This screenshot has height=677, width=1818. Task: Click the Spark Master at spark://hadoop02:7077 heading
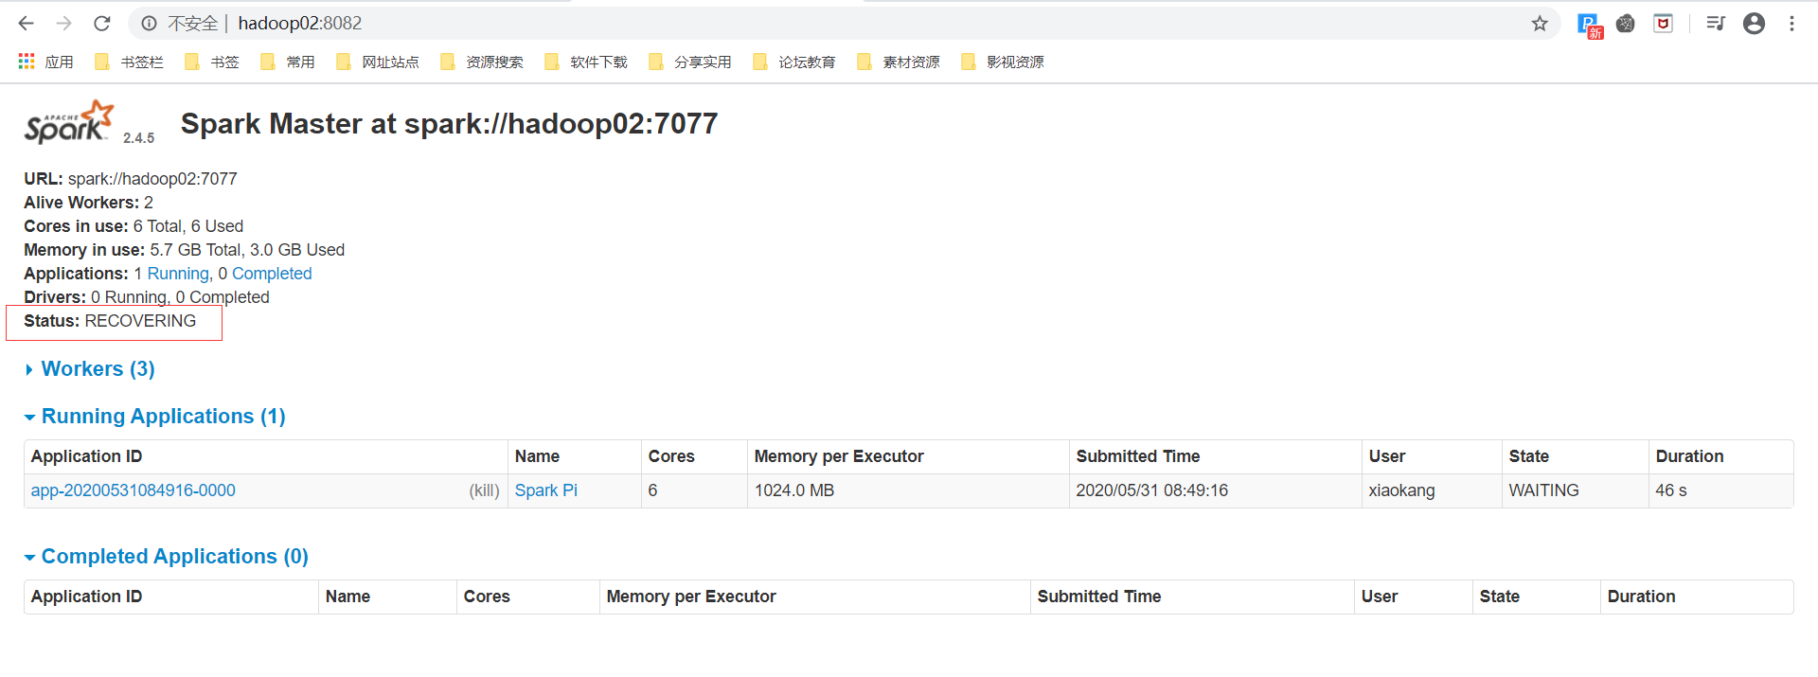pos(449,123)
